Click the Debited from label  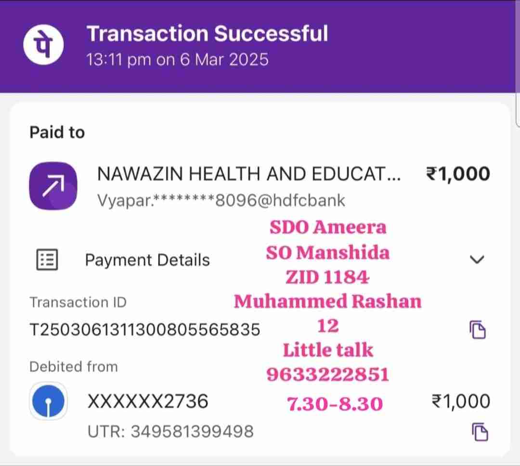73,367
